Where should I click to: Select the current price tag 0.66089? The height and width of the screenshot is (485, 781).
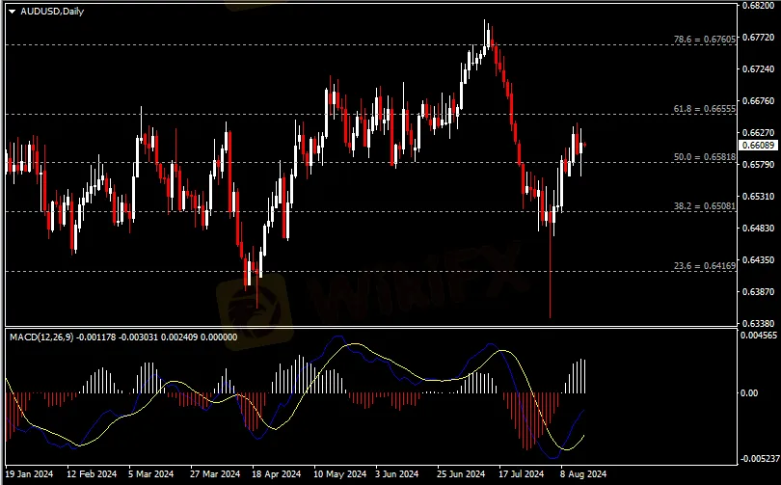(758, 146)
